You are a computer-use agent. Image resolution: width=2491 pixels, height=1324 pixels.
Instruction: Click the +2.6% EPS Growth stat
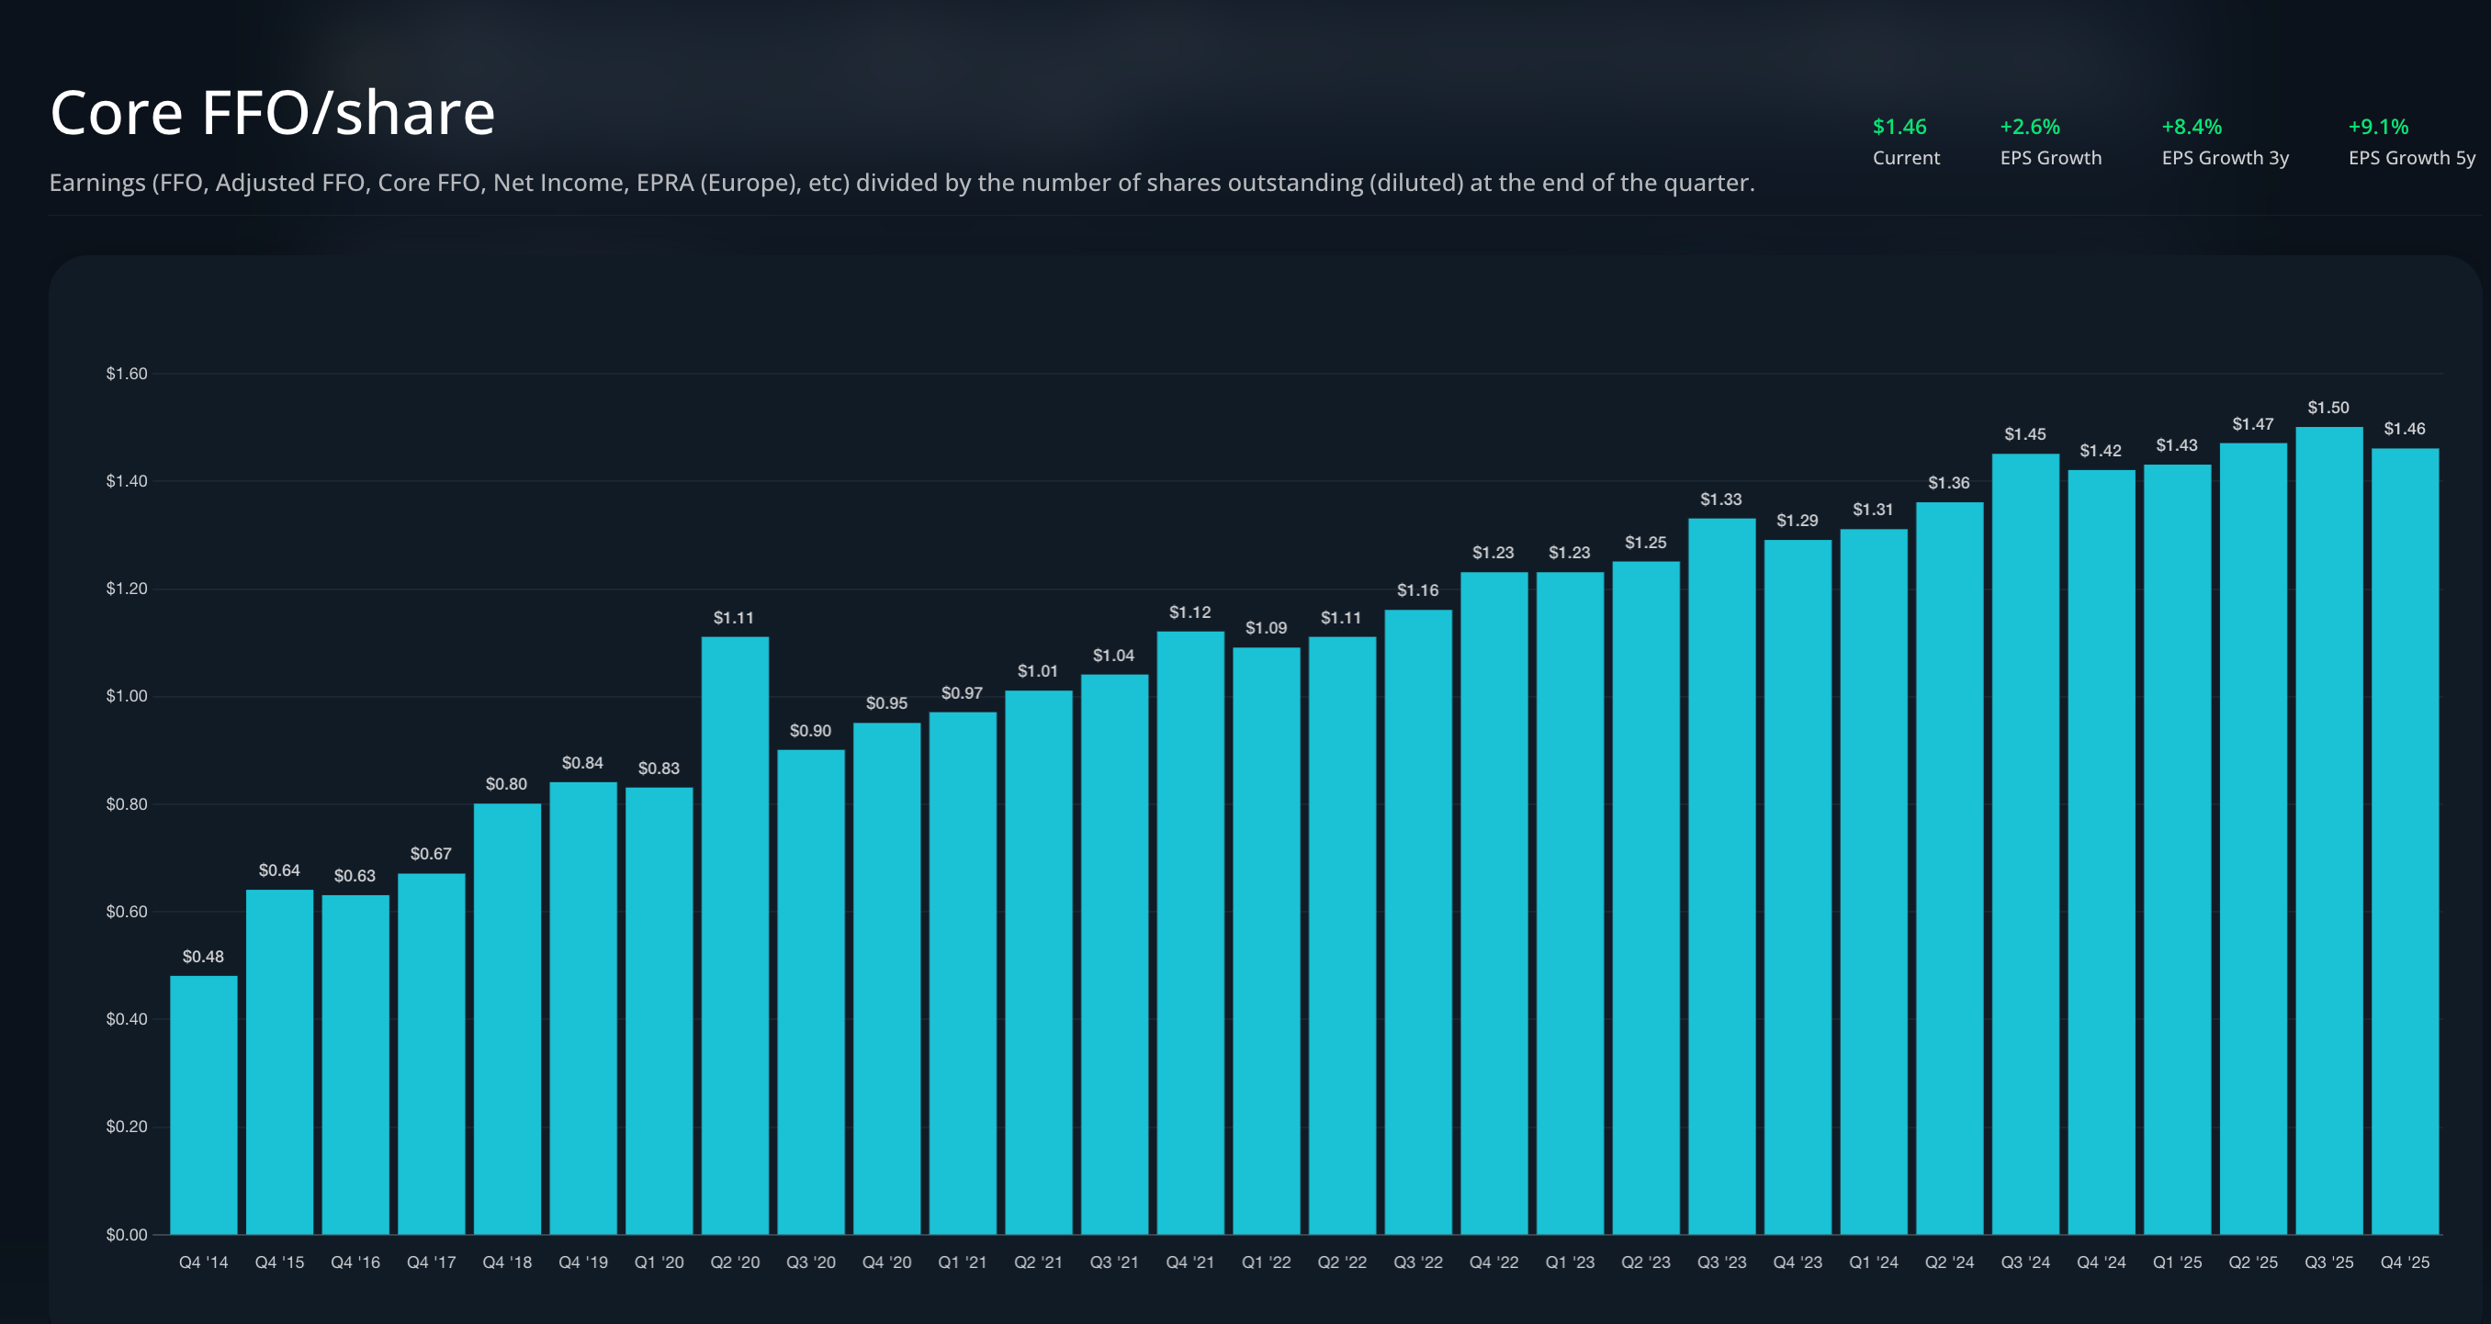2030,127
